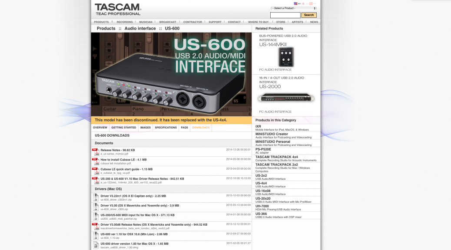This screenshot has height=250, width=451.
Task: Open the TASCAM TRACKPACK 2x2 link
Action: click(x=277, y=164)
